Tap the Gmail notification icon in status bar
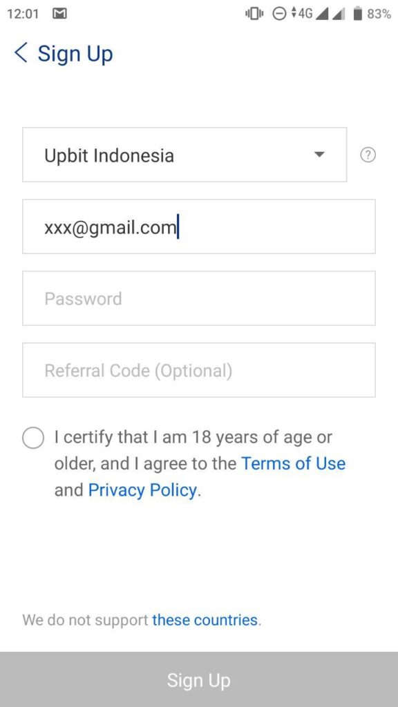The width and height of the screenshot is (398, 707). [59, 14]
